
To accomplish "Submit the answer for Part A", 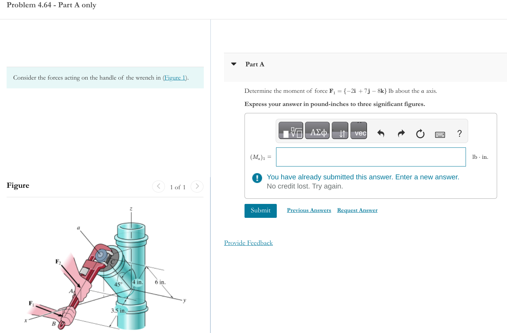I will 260,211.
